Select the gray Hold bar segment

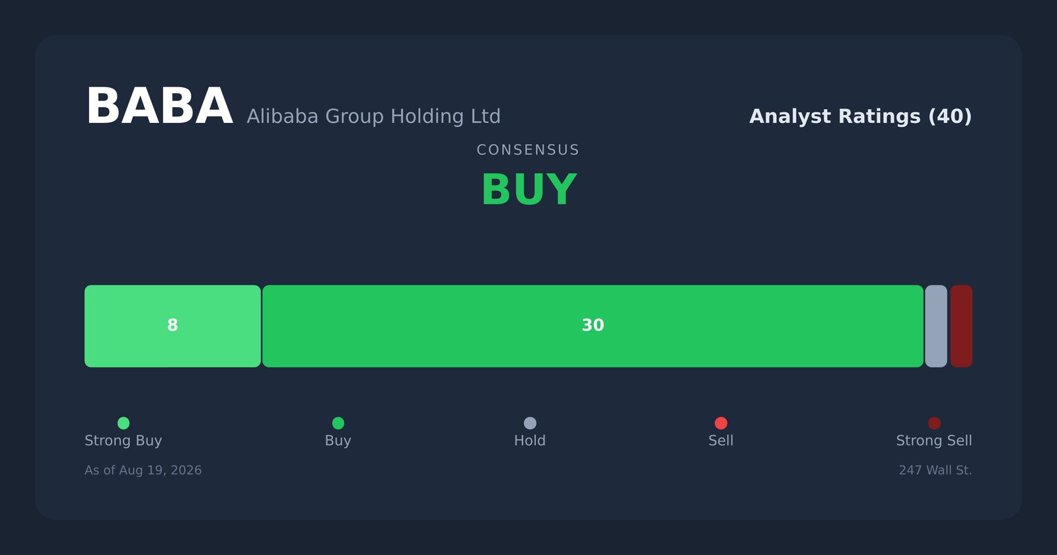(936, 326)
